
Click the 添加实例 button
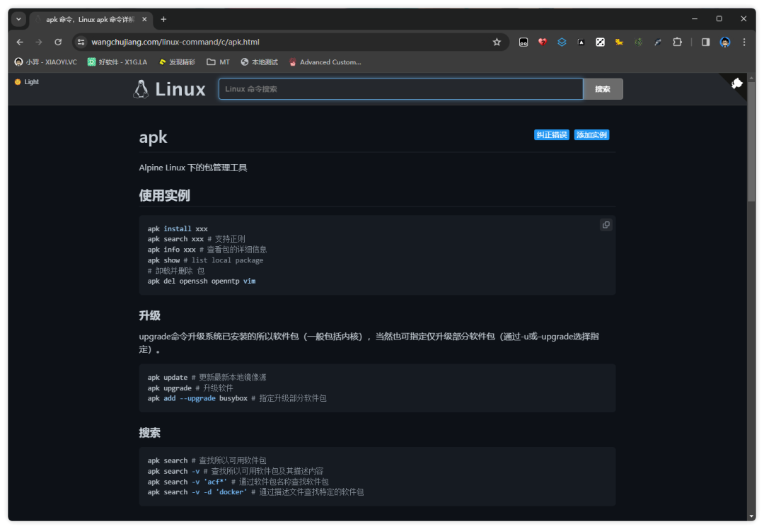coord(591,135)
